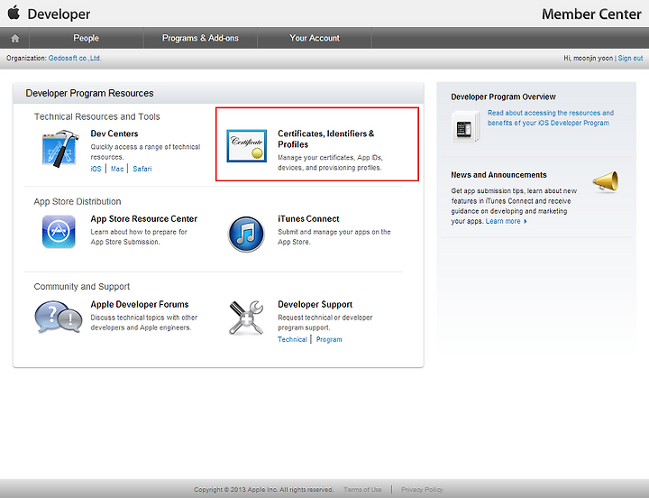
Task: Open Your Account menu
Action: 315,38
